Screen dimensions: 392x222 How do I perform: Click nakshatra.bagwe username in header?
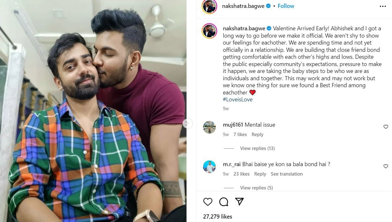[244, 6]
